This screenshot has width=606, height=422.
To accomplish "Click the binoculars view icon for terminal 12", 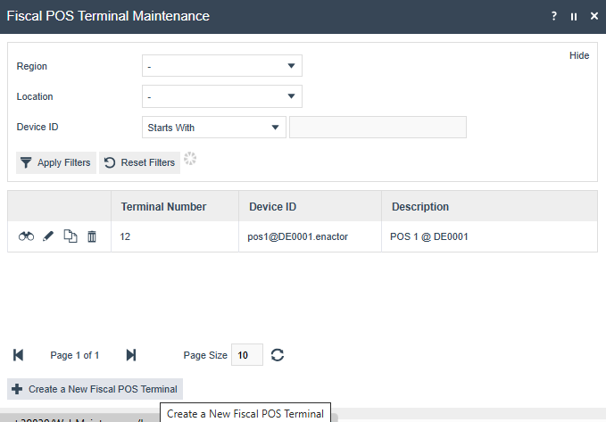I will (27, 236).
